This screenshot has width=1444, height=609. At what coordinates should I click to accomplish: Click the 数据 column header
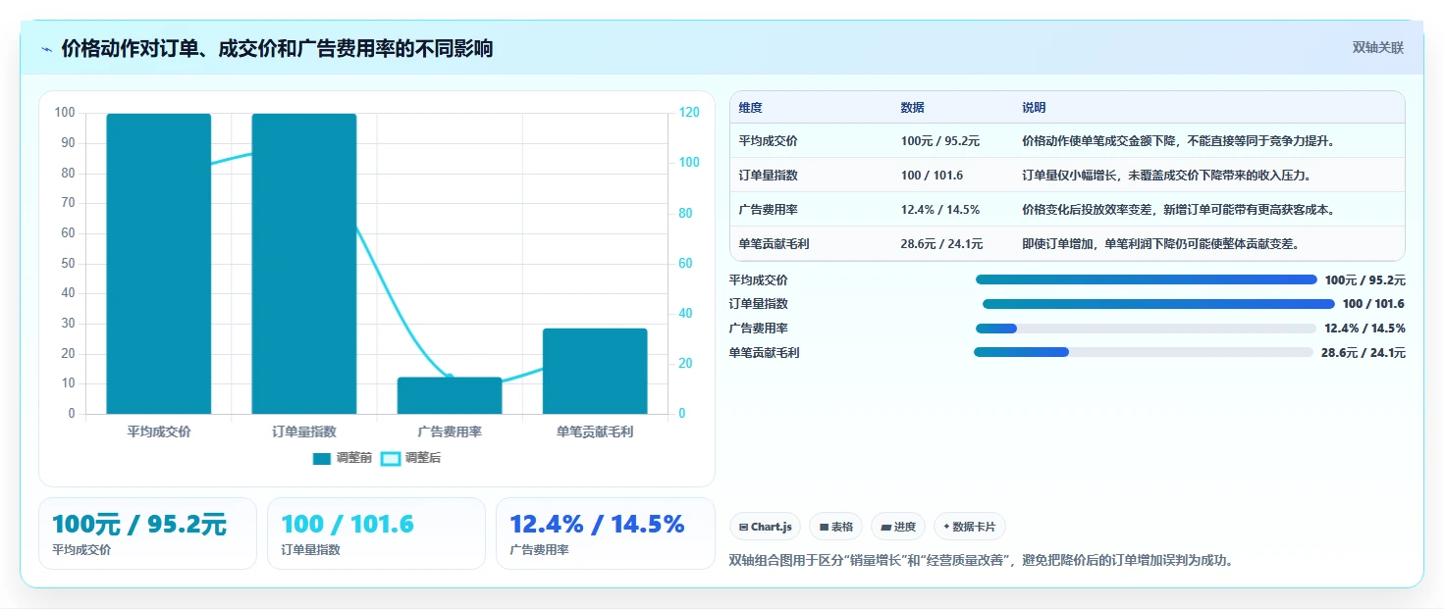click(912, 107)
